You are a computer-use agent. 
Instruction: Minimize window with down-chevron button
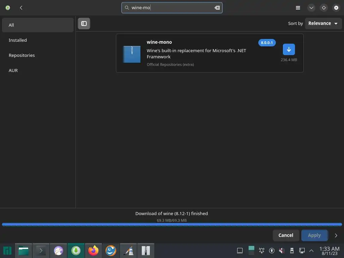pos(311,8)
